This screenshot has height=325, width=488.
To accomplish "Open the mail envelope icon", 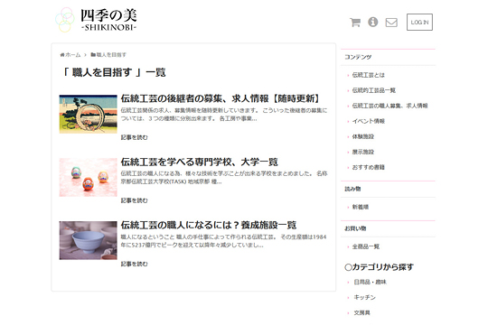I will coord(391,23).
